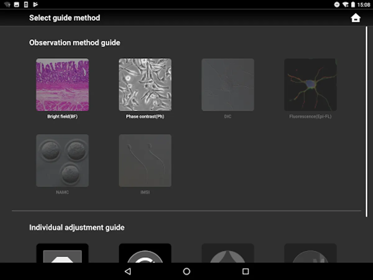Open the Phase contrast(Ph) guide
This screenshot has height=280, width=373.
[145, 85]
